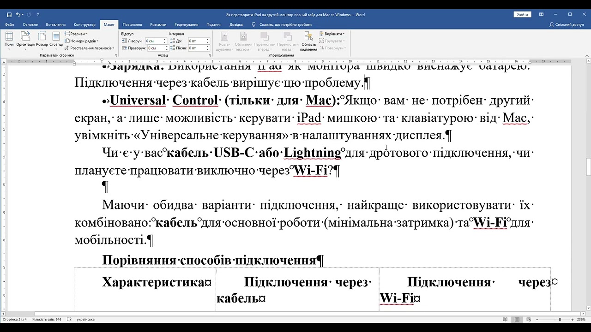The width and height of the screenshot is (591, 332).
Task: Click the 236% zoom level
Action: click(581, 319)
